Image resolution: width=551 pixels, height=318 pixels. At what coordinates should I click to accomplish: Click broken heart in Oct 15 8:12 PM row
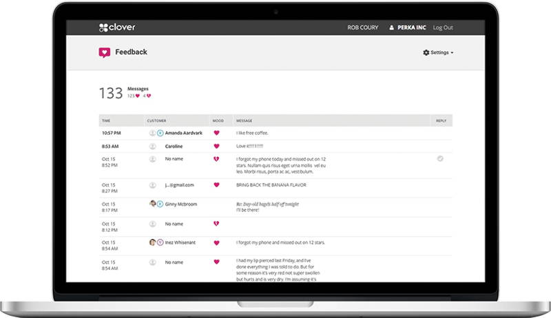tap(216, 224)
